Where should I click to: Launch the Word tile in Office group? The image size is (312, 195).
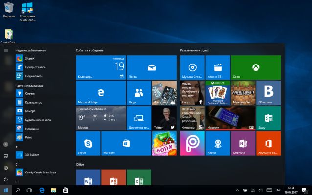pyautogui.click(x=88, y=177)
